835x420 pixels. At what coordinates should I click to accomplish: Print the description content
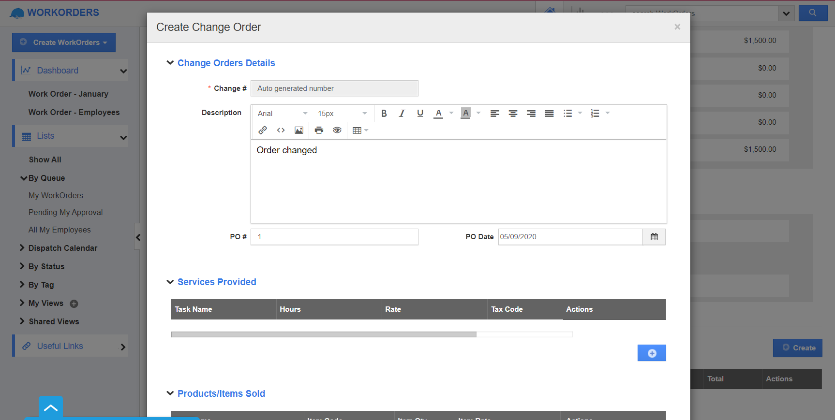pyautogui.click(x=319, y=130)
